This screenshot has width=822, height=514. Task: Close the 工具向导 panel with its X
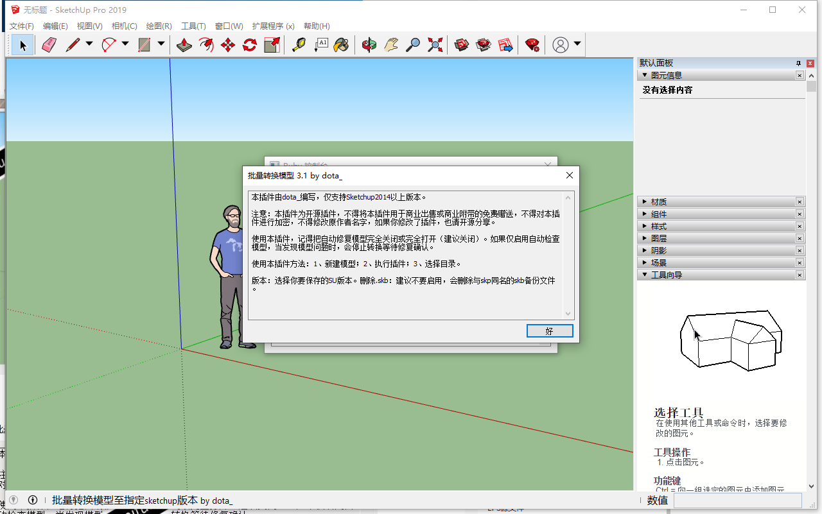800,275
